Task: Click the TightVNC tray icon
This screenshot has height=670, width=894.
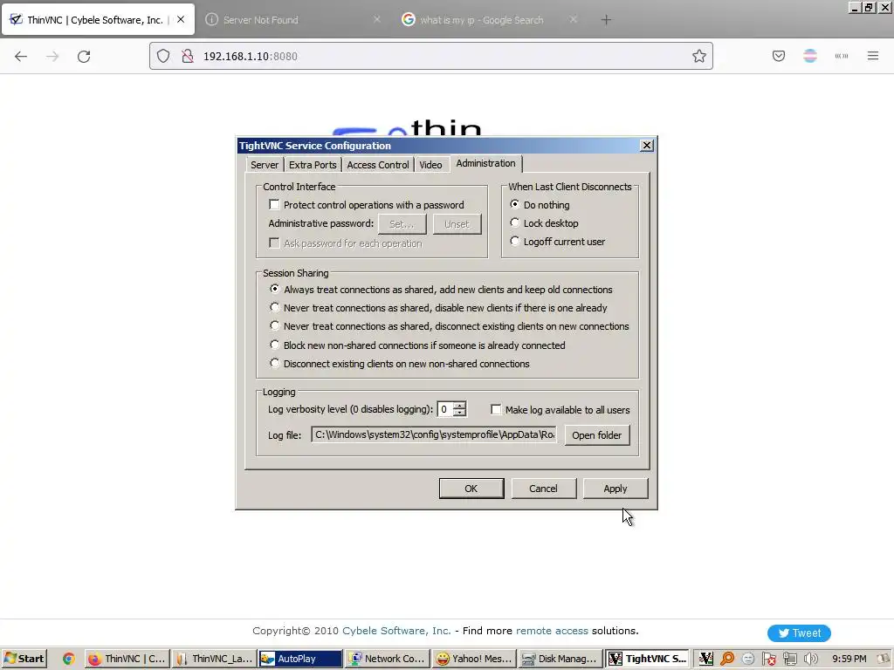Action: (705, 659)
